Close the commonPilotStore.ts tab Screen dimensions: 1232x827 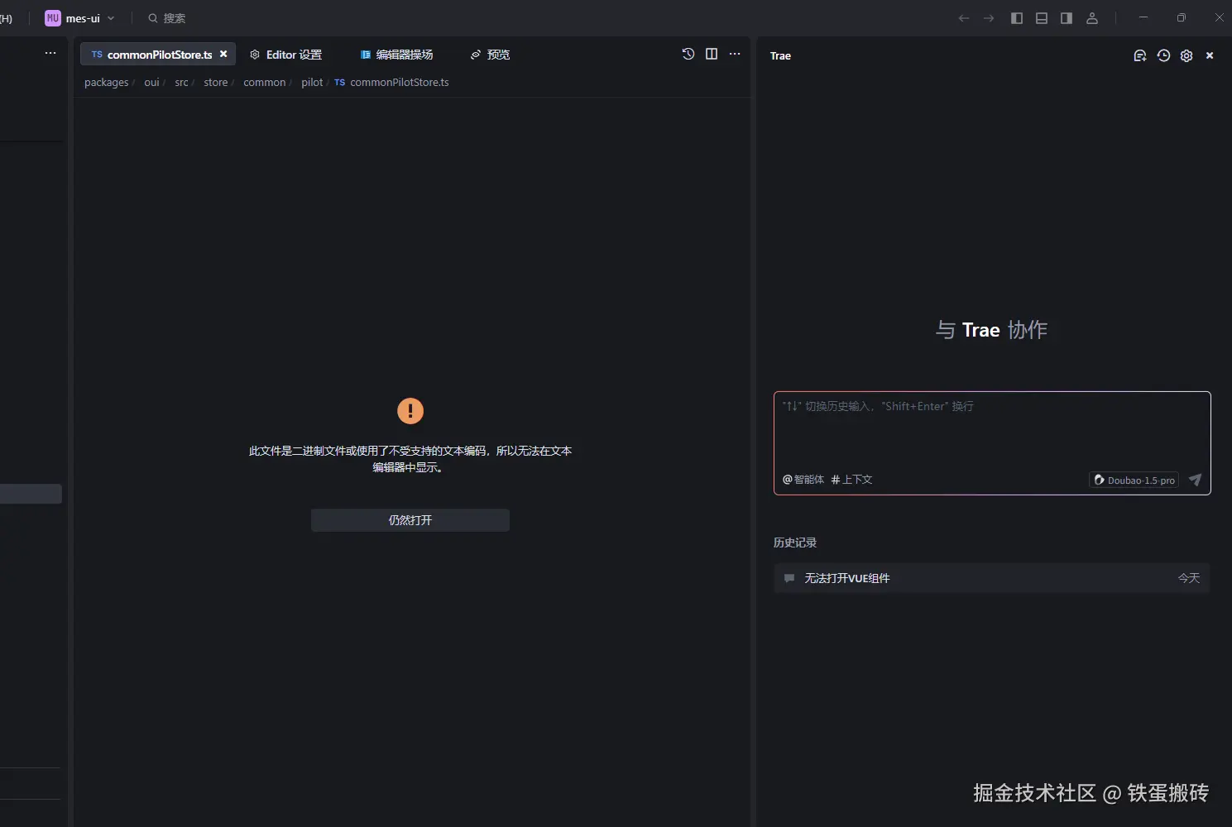pos(223,54)
